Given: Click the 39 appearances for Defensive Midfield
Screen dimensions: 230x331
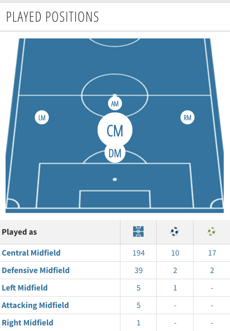Looking at the screenshot, I should [x=138, y=270].
